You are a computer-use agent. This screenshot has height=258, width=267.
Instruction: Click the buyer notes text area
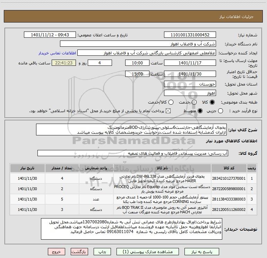coord(132,229)
